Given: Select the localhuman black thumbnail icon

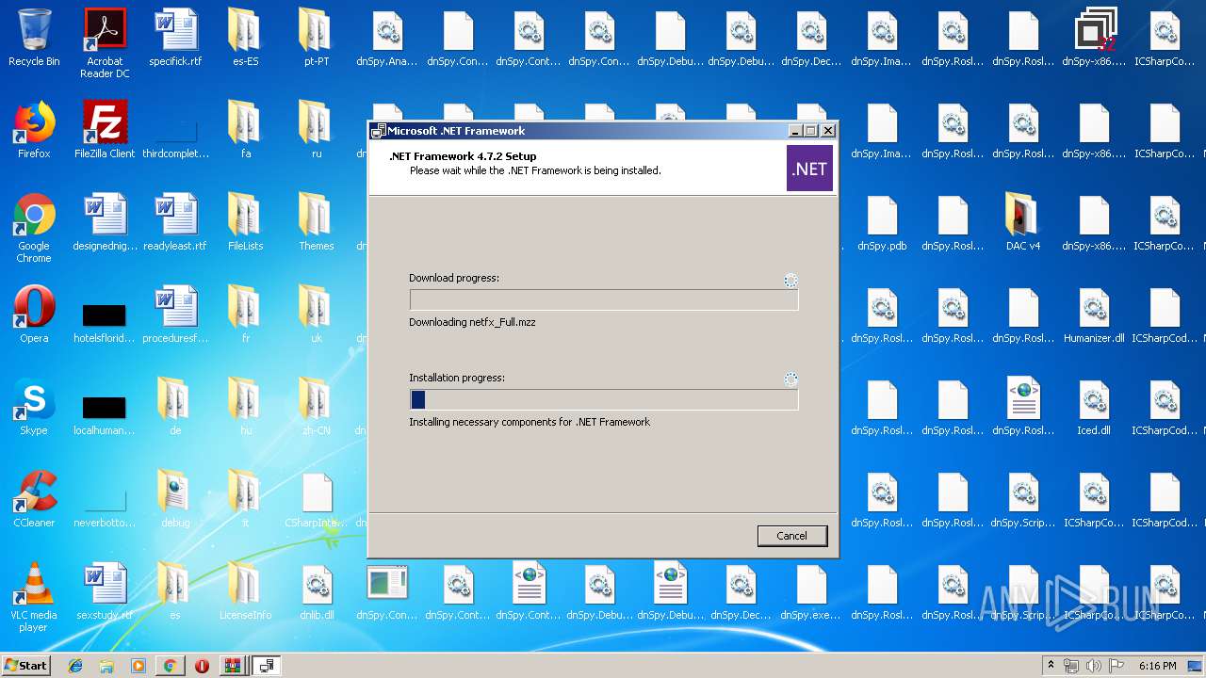Looking at the screenshot, I should click(105, 413).
